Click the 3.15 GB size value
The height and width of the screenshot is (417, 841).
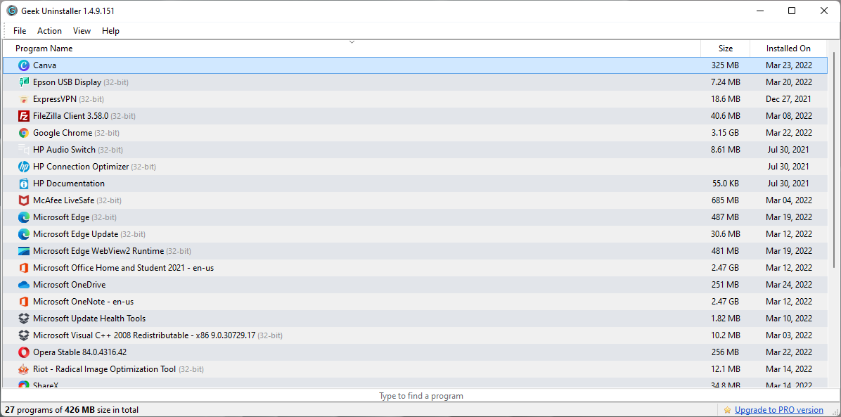[x=725, y=133]
